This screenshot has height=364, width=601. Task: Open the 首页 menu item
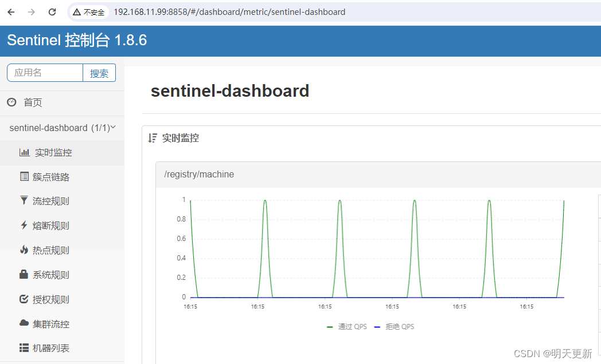[33, 102]
